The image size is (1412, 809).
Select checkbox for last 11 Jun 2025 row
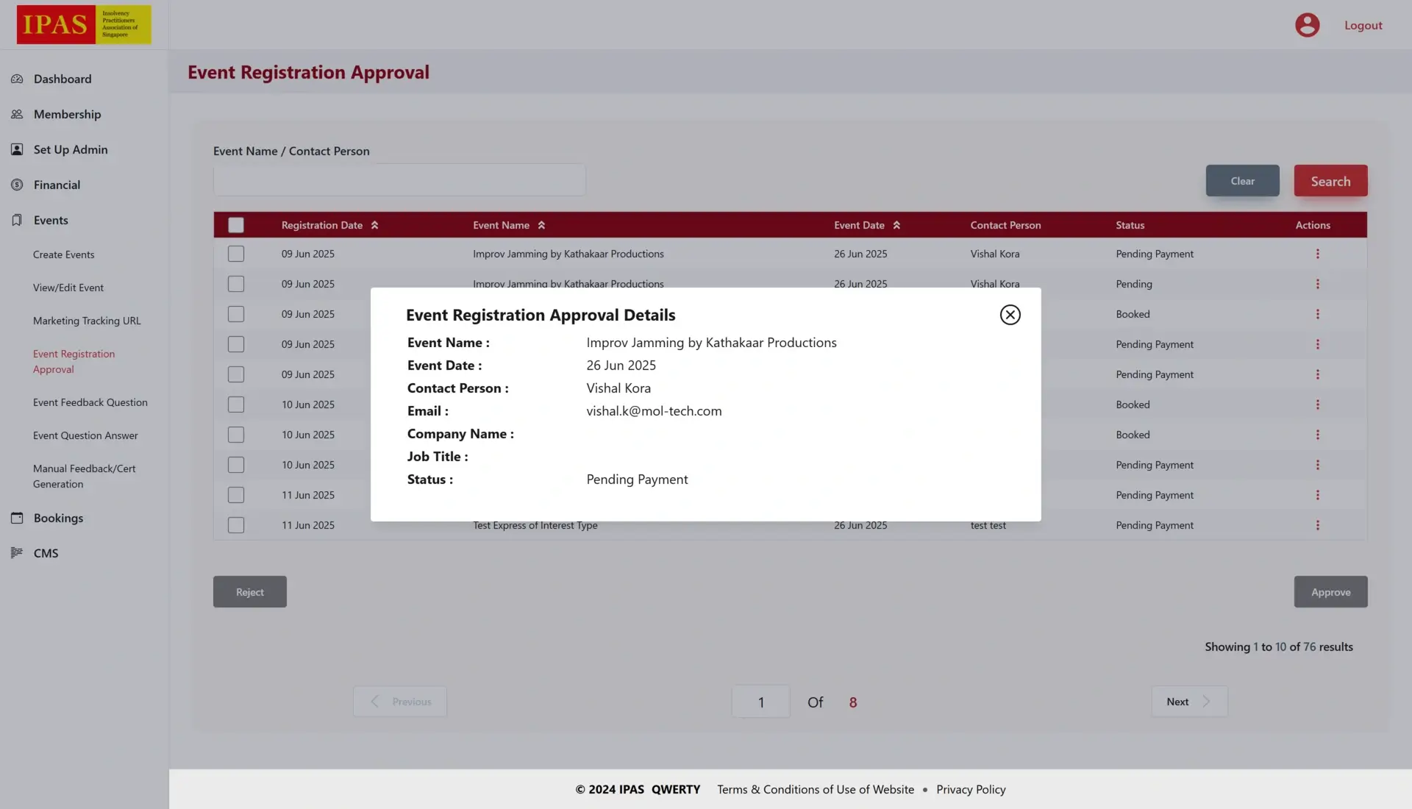[x=236, y=525]
